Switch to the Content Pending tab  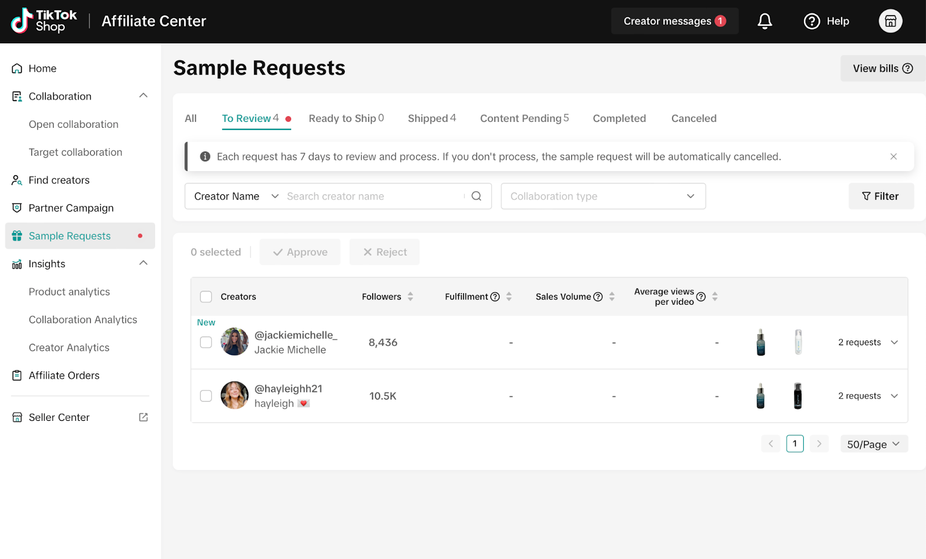[524, 119]
